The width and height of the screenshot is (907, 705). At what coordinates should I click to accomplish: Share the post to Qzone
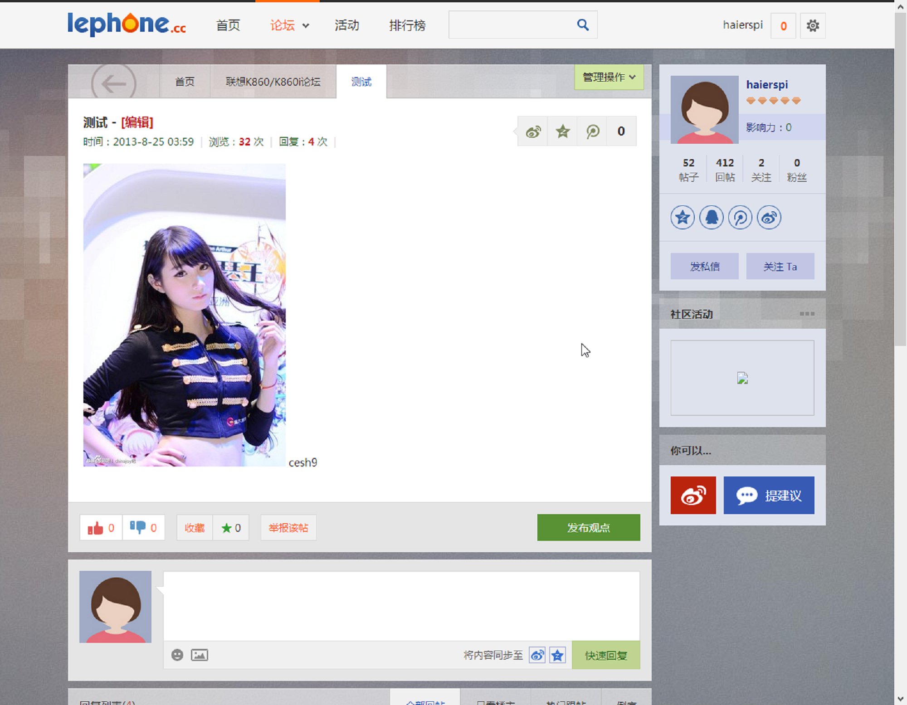pos(562,131)
